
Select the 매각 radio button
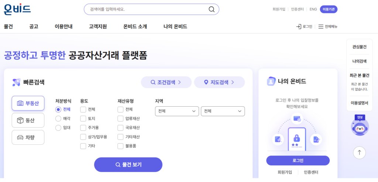point(58,119)
